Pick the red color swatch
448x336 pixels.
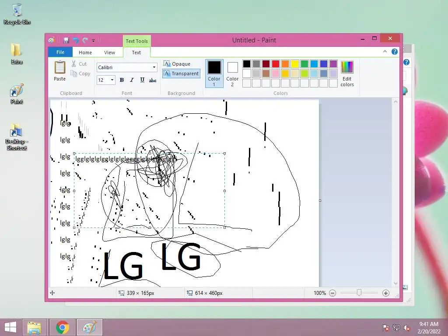click(276, 64)
